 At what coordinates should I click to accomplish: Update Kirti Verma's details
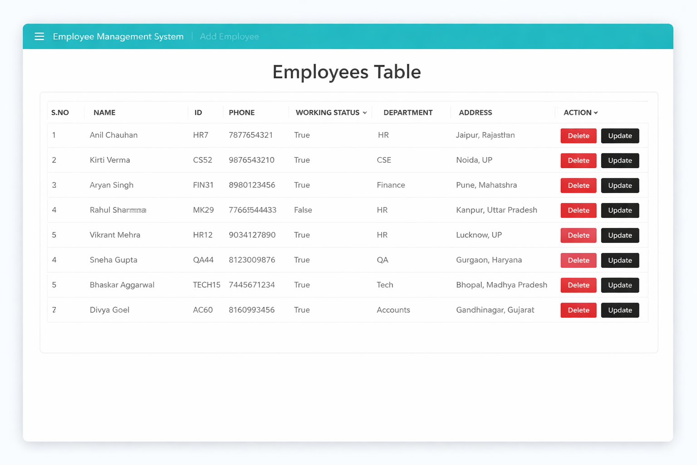tap(620, 161)
